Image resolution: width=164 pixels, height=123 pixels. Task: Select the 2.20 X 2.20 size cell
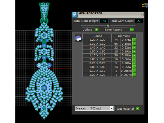pyautogui.click(x=97, y=63)
